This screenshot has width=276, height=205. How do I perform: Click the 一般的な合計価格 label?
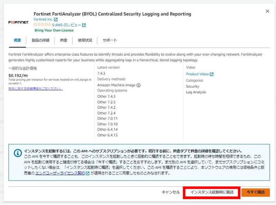22,68
